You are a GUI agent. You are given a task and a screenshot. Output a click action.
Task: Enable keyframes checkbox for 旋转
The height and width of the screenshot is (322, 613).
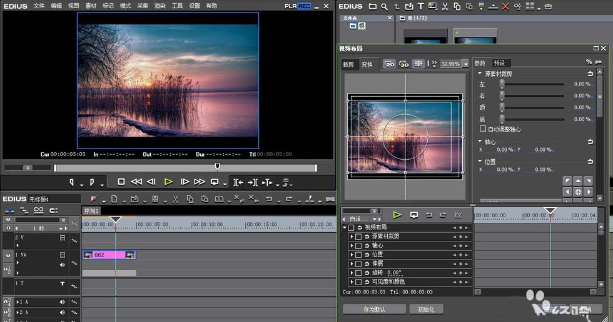(358, 273)
